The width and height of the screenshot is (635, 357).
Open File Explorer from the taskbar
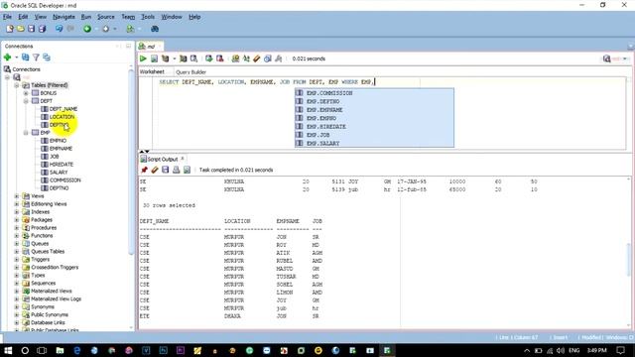(x=60, y=350)
